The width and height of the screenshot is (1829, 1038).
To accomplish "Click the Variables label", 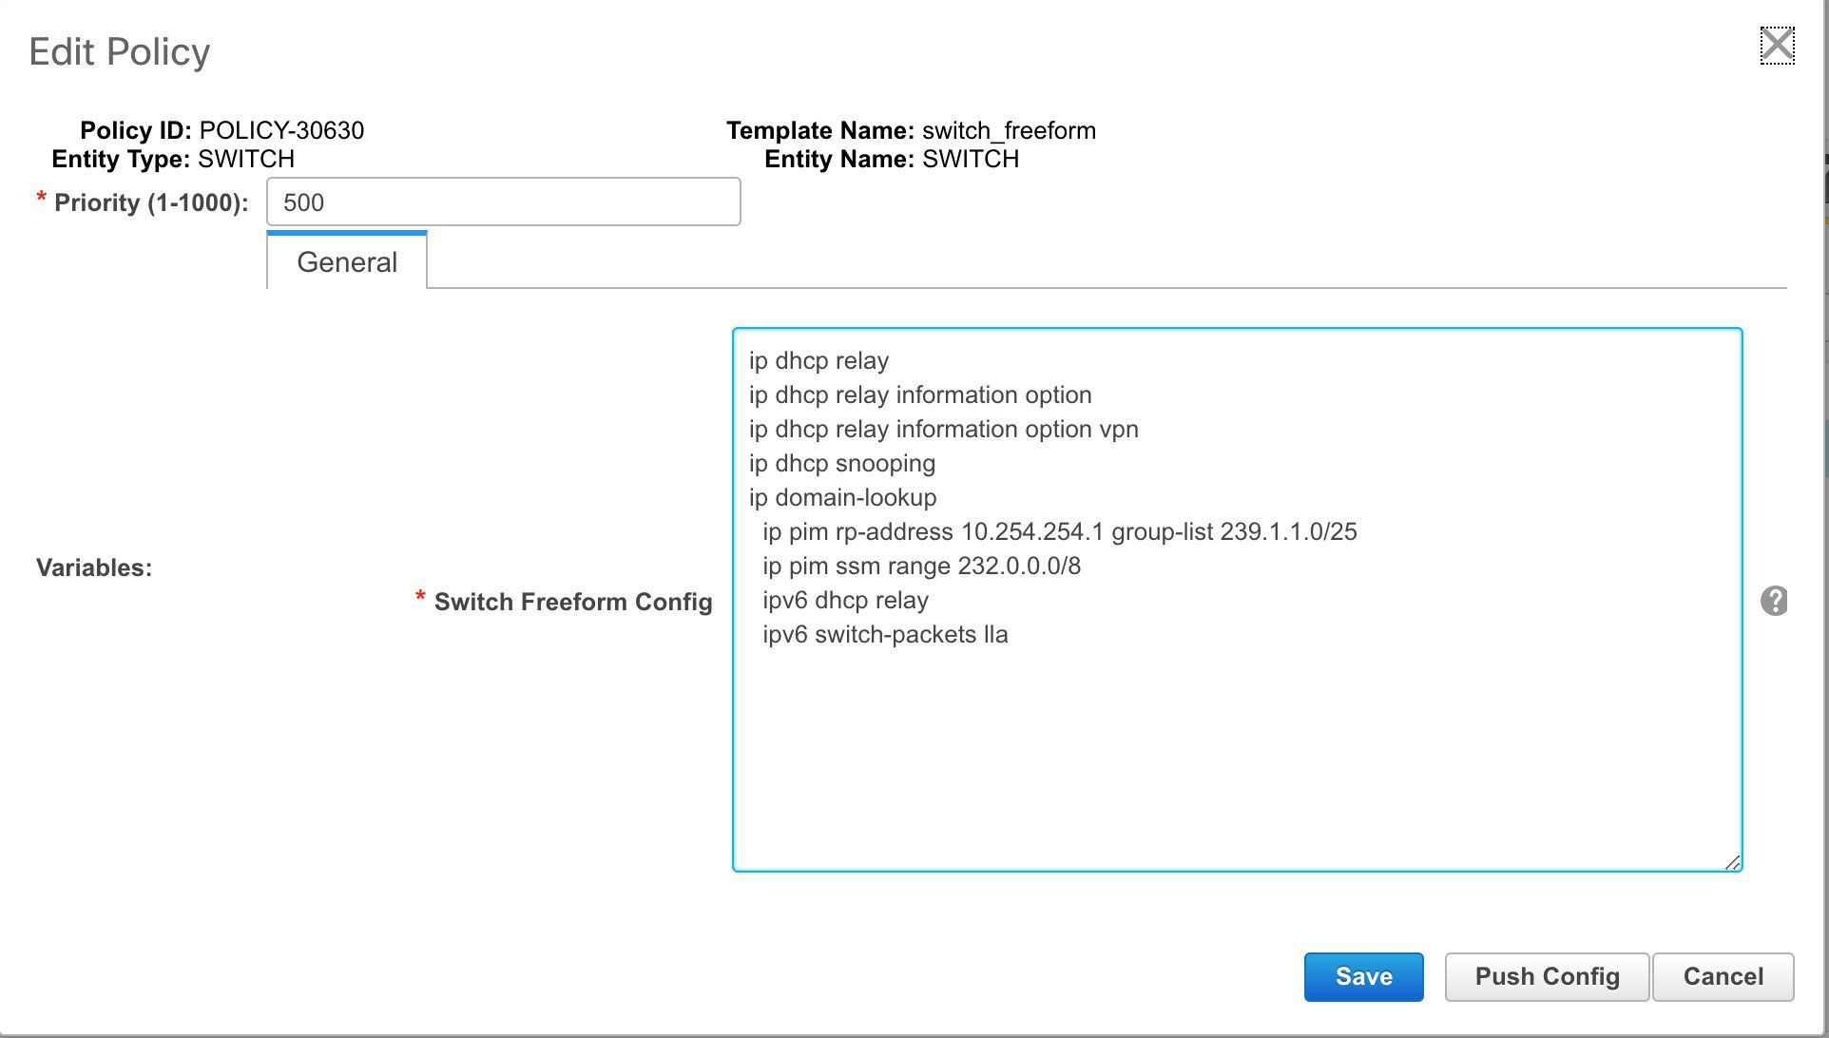I will pos(94,567).
